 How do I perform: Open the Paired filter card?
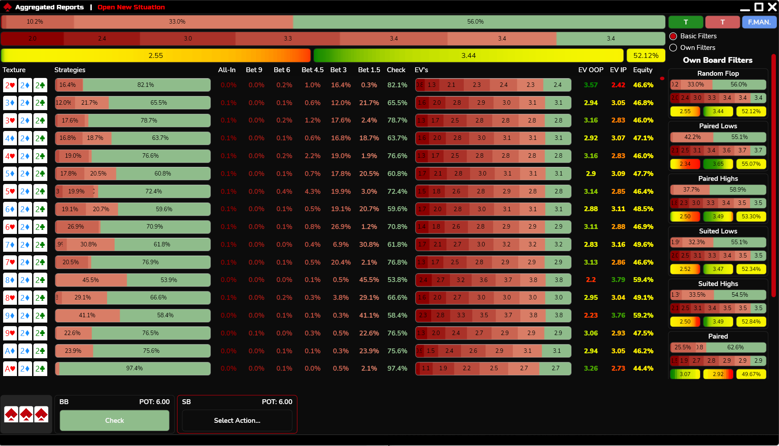coord(718,356)
